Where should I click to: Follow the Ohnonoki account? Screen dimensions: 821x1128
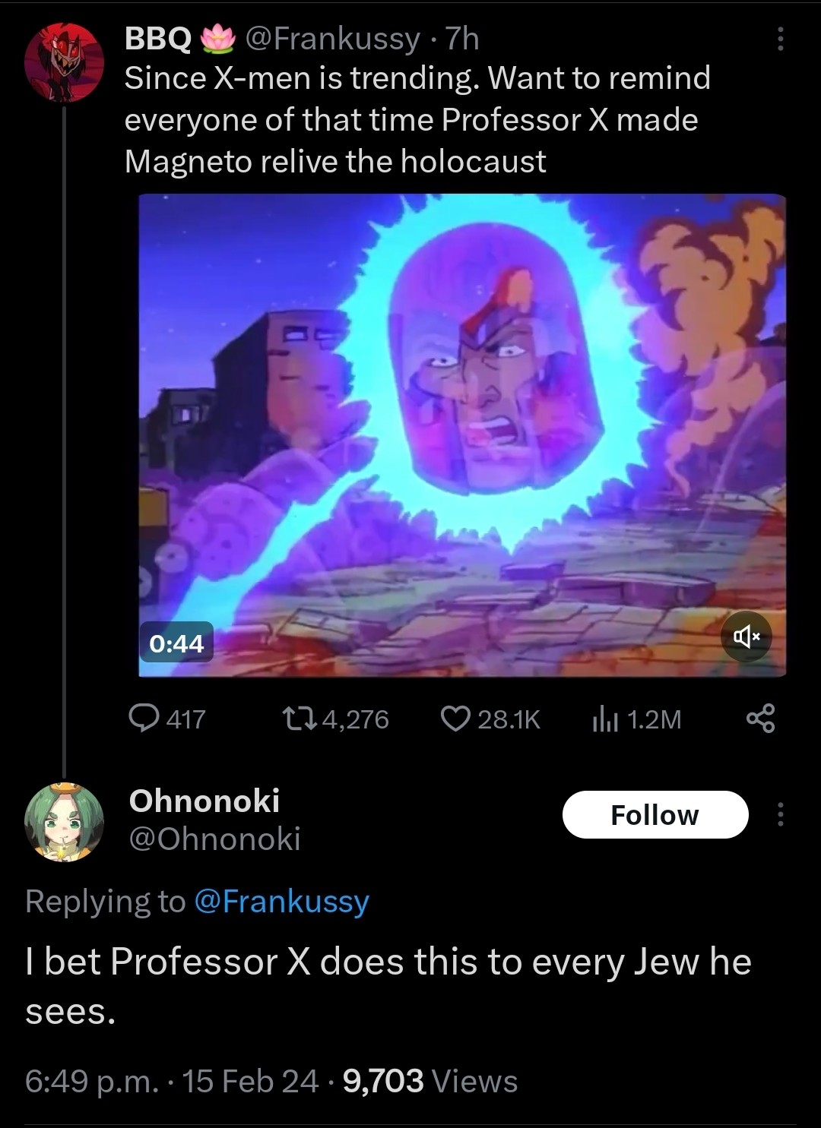(655, 815)
